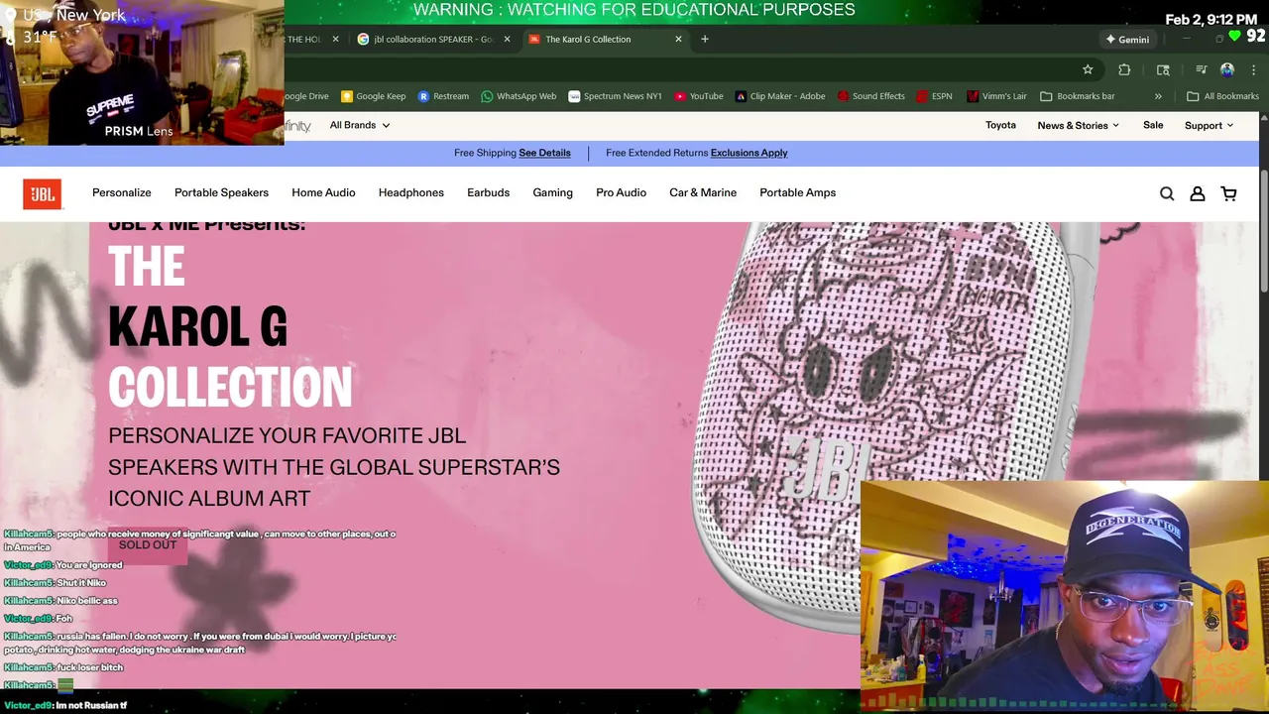Screen dimensions: 1269x714
Task: Open ESPN bookmark
Action: coord(934,96)
